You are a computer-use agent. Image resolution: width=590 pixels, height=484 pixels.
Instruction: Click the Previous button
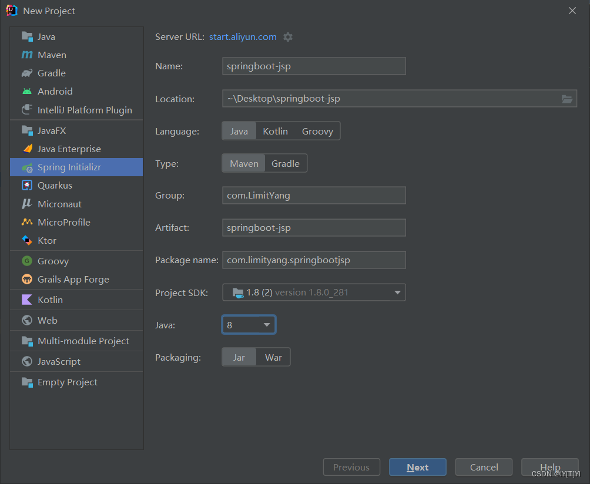point(351,467)
